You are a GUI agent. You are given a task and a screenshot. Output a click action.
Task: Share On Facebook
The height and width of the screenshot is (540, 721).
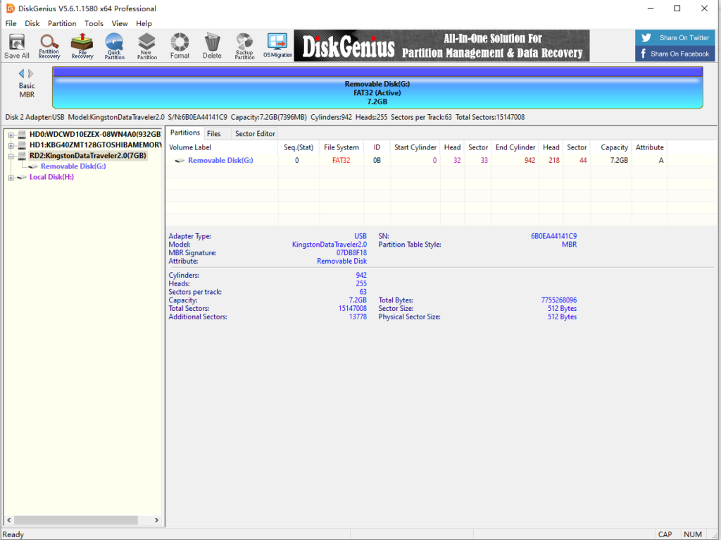coord(675,54)
